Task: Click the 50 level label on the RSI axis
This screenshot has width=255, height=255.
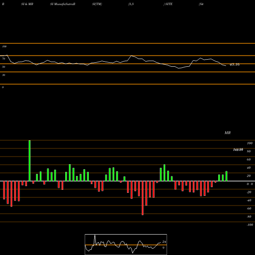Action: [4, 67]
